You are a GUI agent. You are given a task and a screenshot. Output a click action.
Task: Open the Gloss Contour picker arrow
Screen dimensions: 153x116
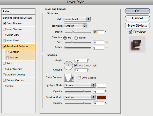pyautogui.click(x=73, y=78)
